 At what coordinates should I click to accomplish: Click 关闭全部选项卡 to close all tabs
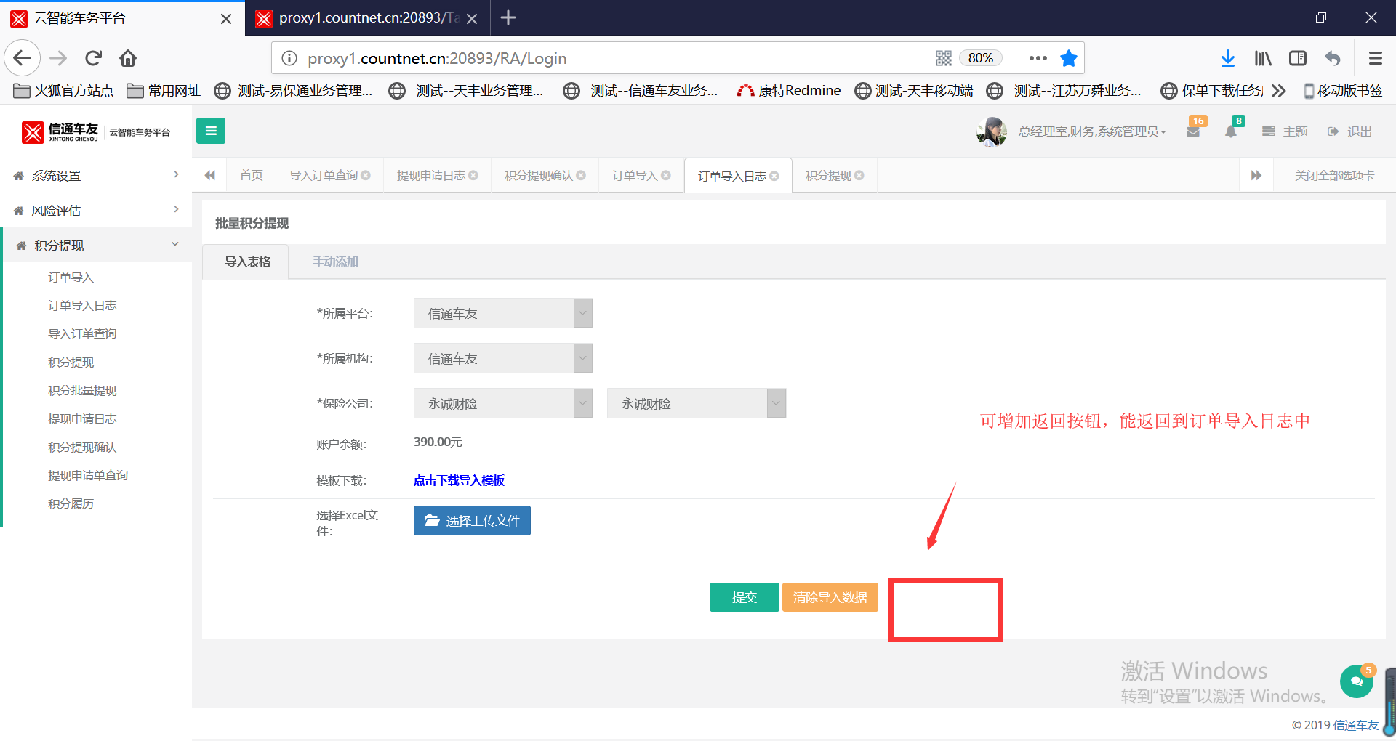pyautogui.click(x=1334, y=175)
